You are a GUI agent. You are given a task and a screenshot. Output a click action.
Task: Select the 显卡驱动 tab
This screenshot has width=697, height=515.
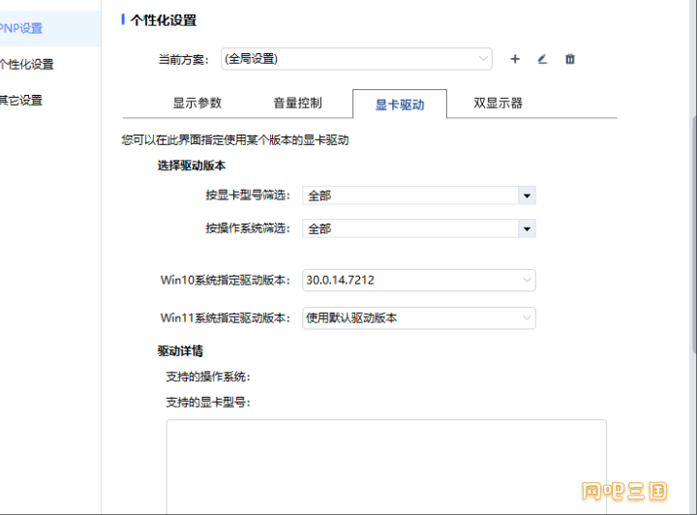tap(400, 104)
